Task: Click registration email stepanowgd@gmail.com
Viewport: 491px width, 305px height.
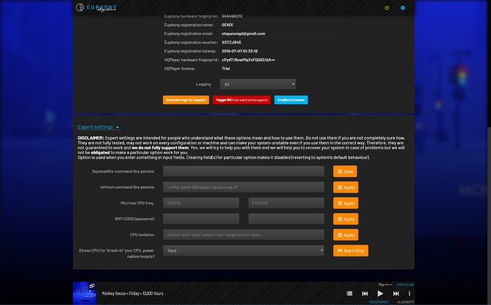Action: pyautogui.click(x=243, y=33)
